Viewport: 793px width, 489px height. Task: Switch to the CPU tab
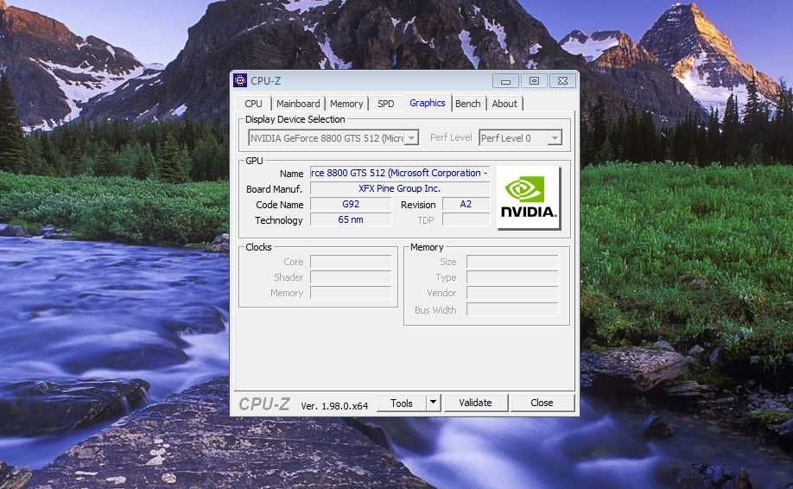point(253,104)
